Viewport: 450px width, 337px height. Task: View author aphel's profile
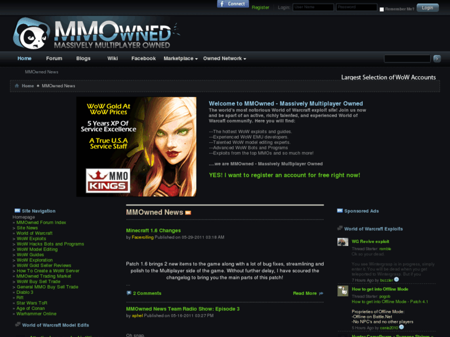pyautogui.click(x=137, y=316)
